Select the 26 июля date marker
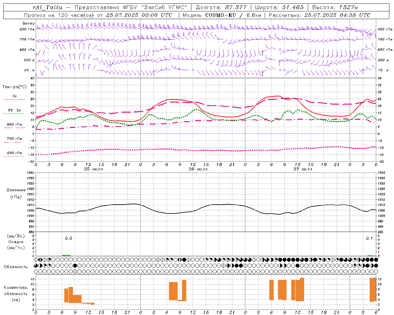 198,169
